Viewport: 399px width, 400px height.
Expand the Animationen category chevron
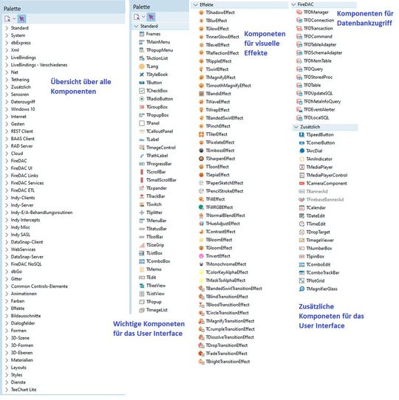click(7, 294)
